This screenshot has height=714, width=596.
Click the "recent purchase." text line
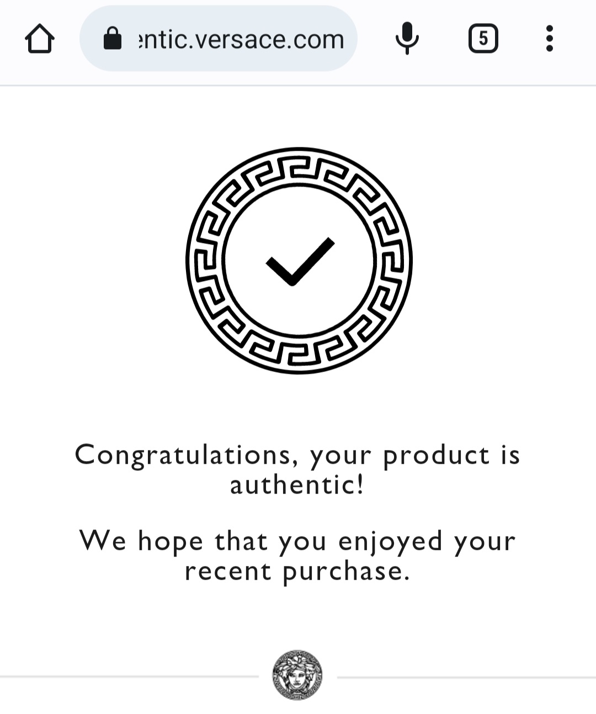(297, 571)
